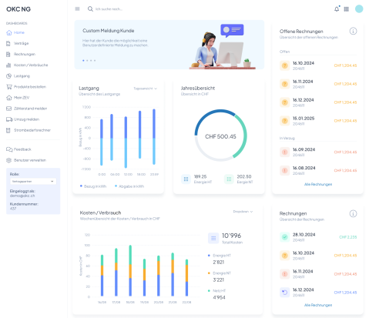Click the green grid icon beside 202.50
Viewport: 369px width, 318px height.
(x=229, y=179)
